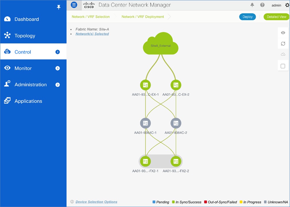
Task: Click the info icon beside Device Selection Options
Action: (72, 202)
